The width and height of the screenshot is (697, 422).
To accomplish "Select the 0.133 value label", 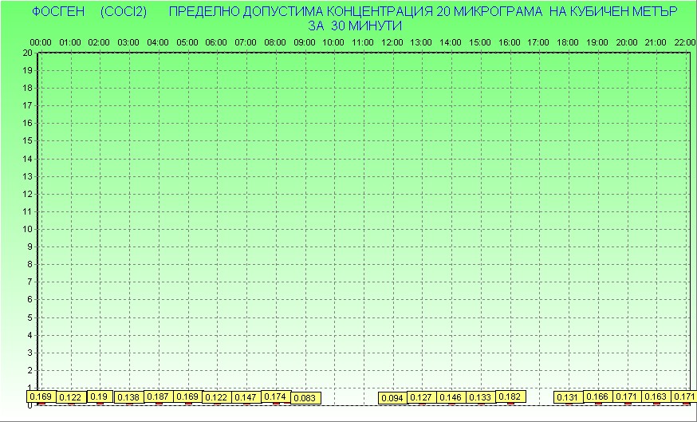I will tap(481, 397).
